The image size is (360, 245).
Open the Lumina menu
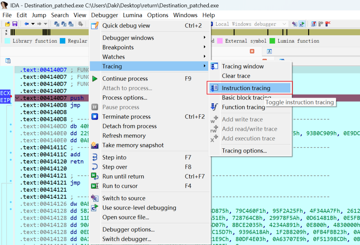click(x=133, y=15)
